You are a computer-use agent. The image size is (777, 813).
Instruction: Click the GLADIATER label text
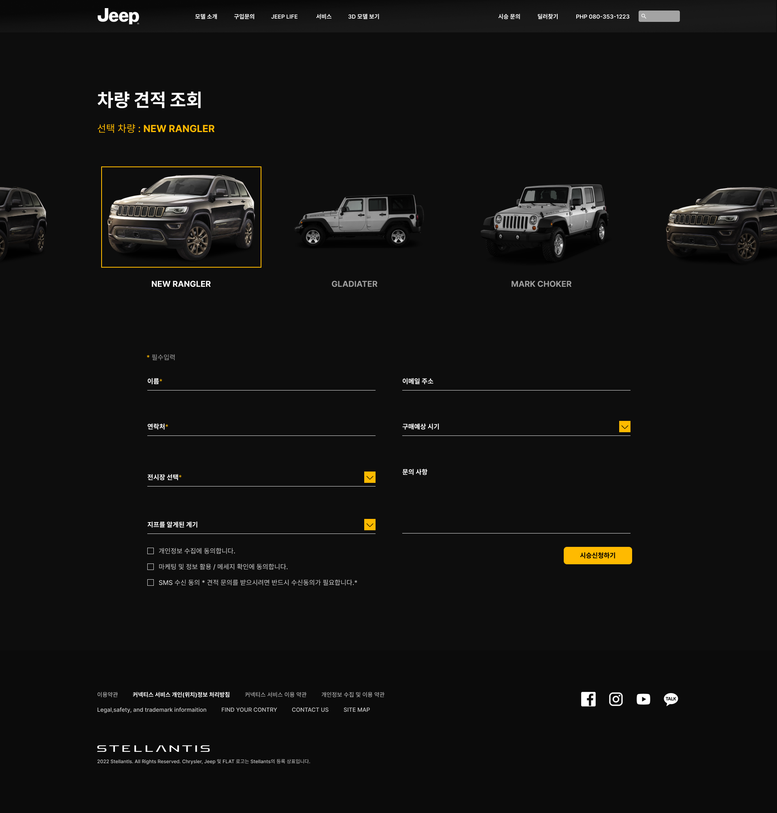click(354, 284)
